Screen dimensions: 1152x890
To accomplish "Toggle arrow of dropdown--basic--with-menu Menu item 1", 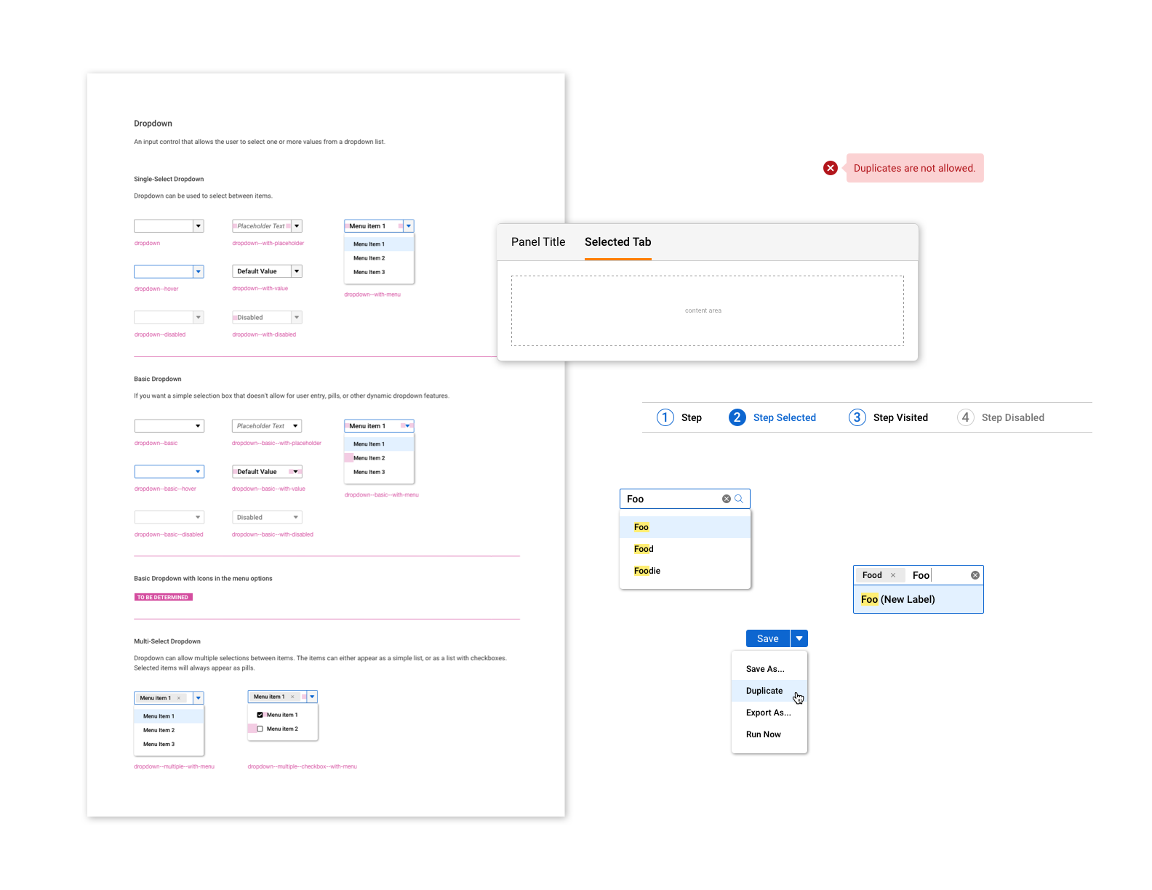I will point(408,426).
